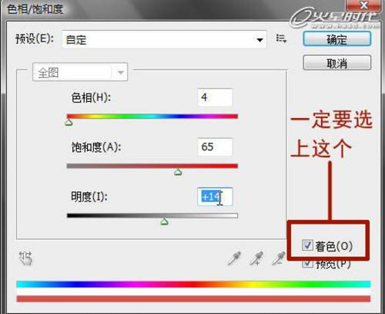385x314 pixels.
Task: Click the 明度(I) value field showing +14
Action: point(215,197)
